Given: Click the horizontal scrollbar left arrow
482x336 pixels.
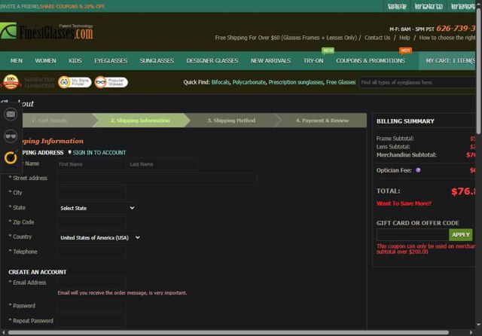Looking at the screenshot, I should 3,333.
